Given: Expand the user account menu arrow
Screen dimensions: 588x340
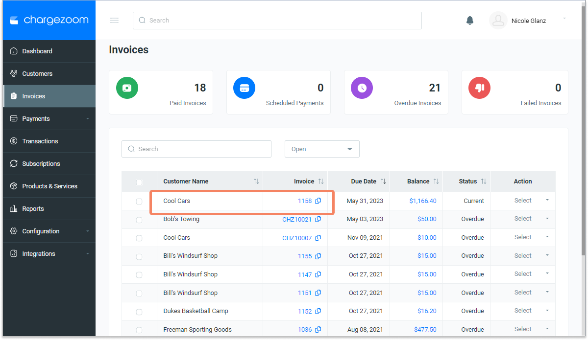Looking at the screenshot, I should 564,19.
